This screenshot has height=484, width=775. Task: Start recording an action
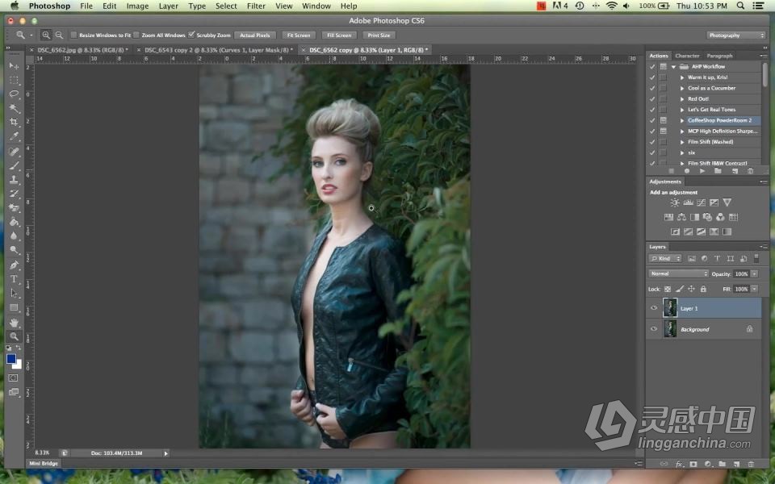click(686, 171)
